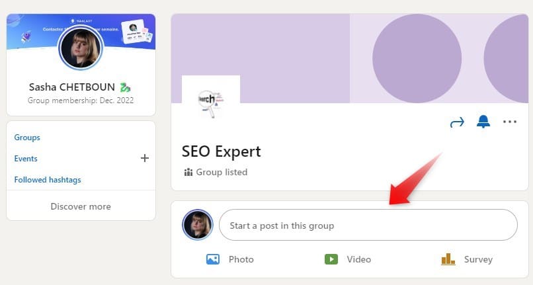The height and width of the screenshot is (285, 533).
Task: Click the Photo icon
Action: (213, 259)
